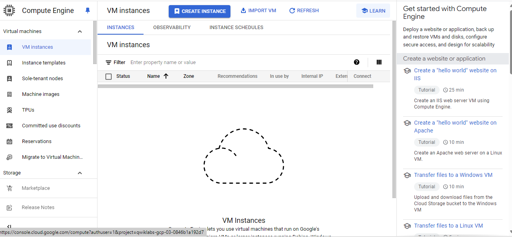The width and height of the screenshot is (512, 237).
Task: Click the In use by column header
Action: 279,76
